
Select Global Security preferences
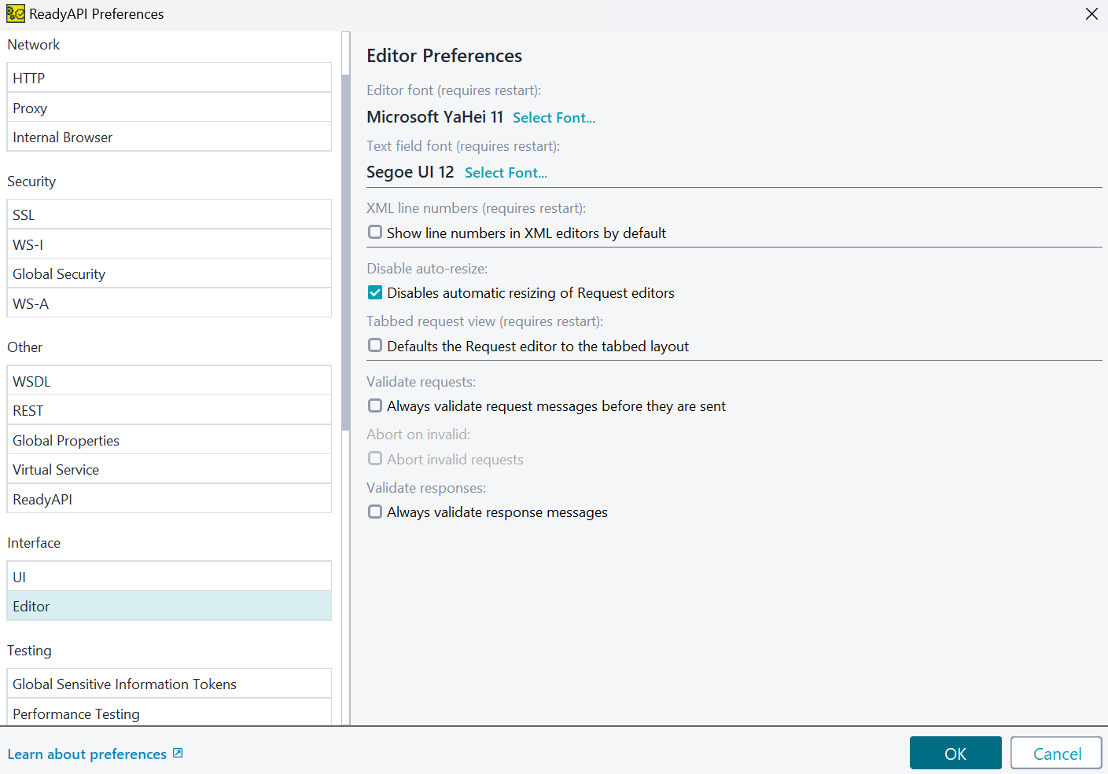169,273
